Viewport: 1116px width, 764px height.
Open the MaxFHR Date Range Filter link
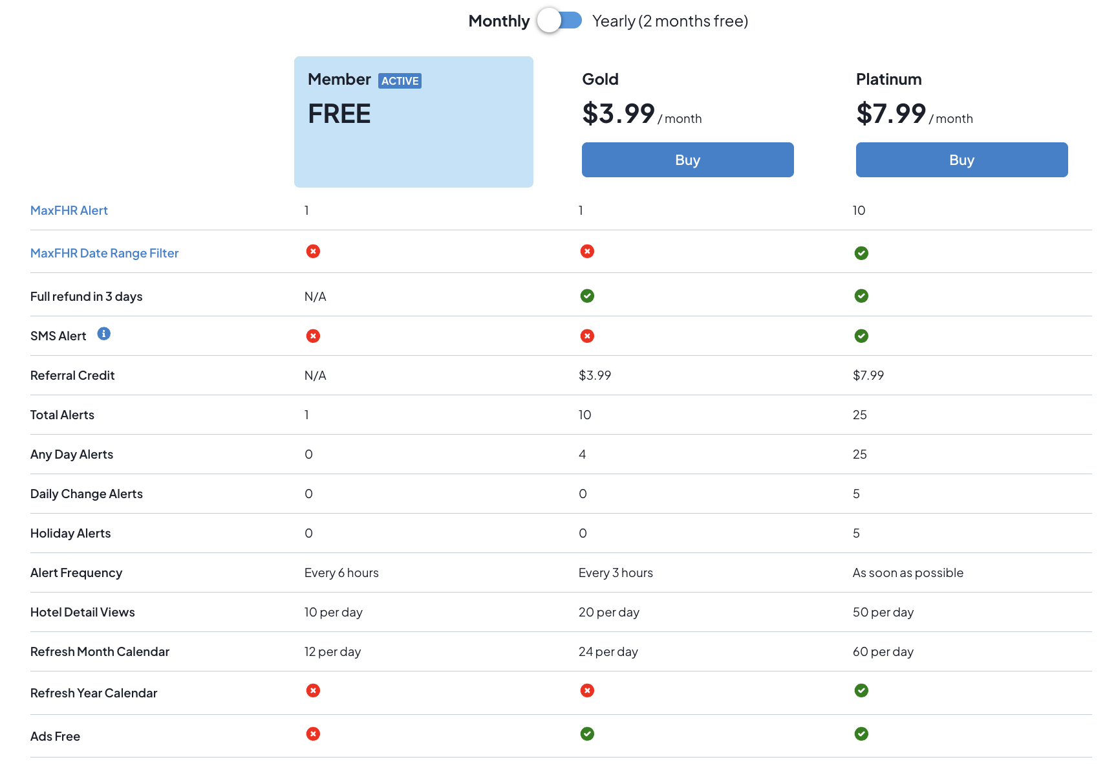[104, 253]
